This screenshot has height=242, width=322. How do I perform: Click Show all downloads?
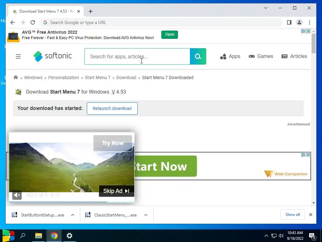293,215
